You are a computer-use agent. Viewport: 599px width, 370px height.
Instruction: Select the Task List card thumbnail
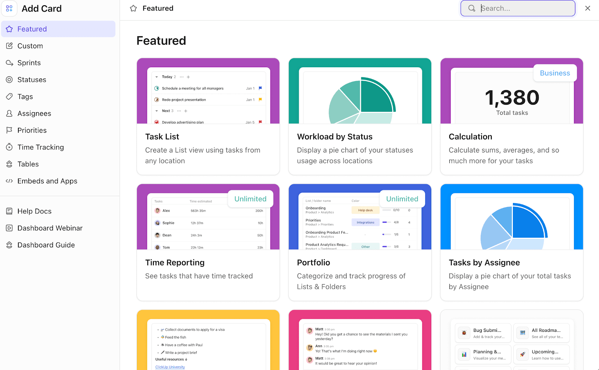click(208, 91)
